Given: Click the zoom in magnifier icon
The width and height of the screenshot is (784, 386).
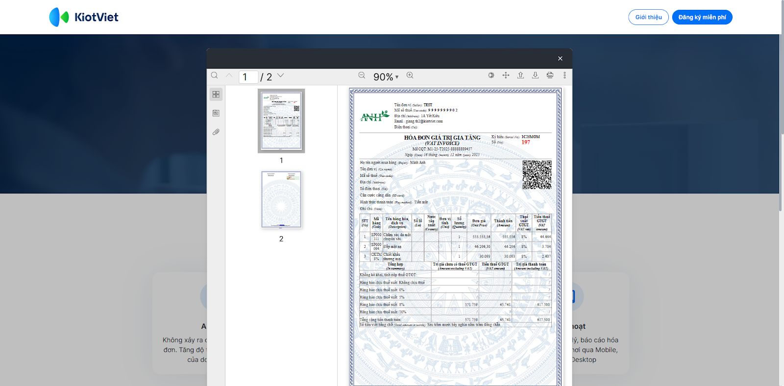Looking at the screenshot, I should [410, 75].
